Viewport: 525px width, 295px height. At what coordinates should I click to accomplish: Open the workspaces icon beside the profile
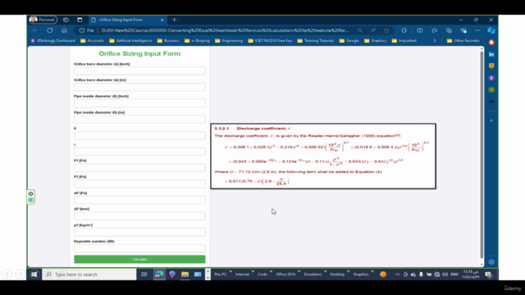tap(66, 20)
